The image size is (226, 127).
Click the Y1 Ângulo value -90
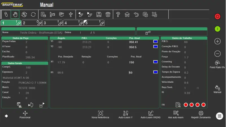point(60,42)
